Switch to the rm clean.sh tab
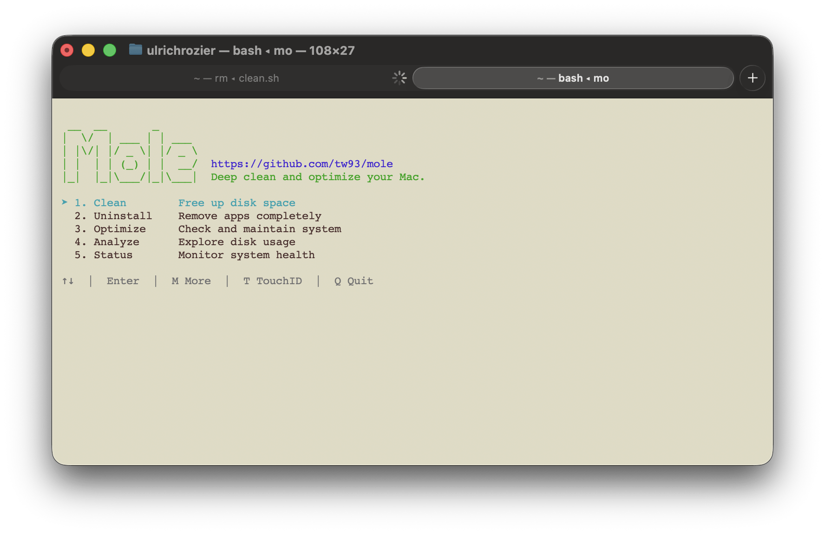 pyautogui.click(x=236, y=78)
